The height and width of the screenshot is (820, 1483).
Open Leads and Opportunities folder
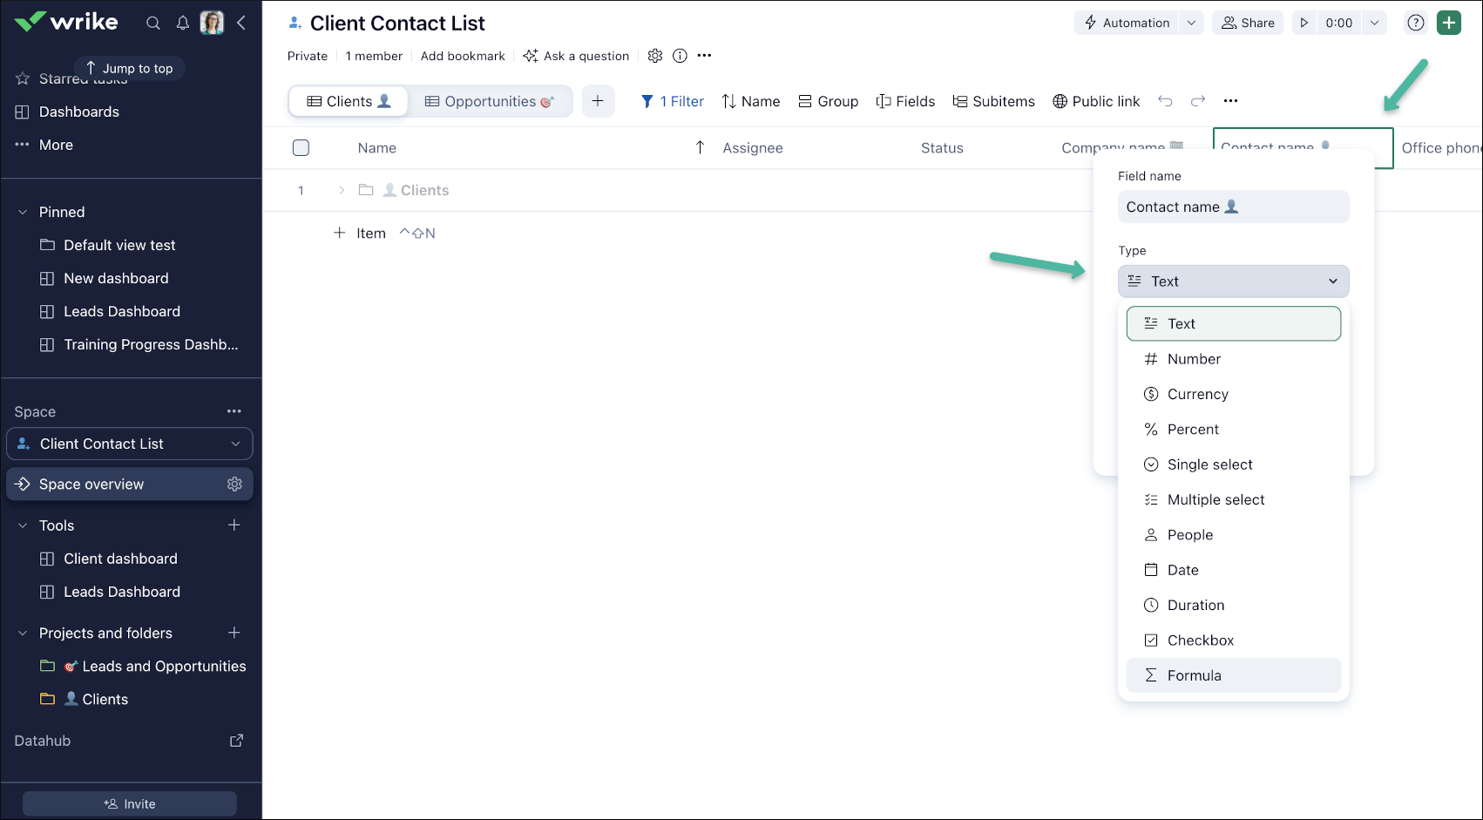click(143, 666)
